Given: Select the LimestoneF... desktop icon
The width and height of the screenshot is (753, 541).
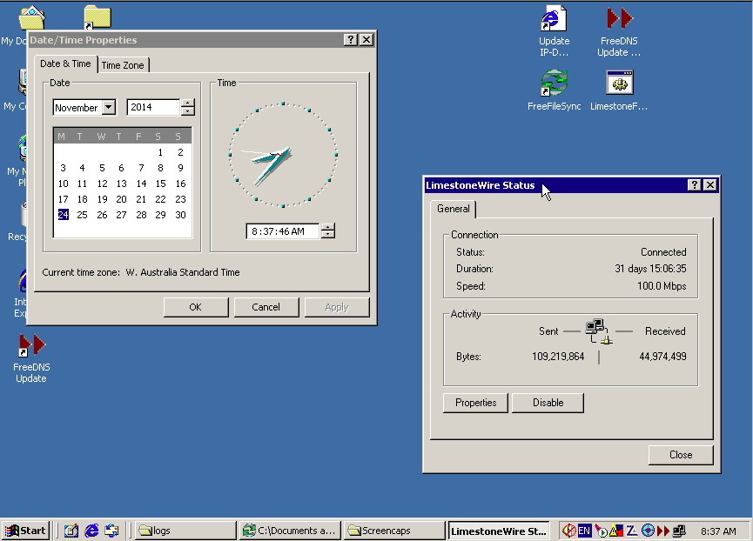Looking at the screenshot, I should (619, 90).
